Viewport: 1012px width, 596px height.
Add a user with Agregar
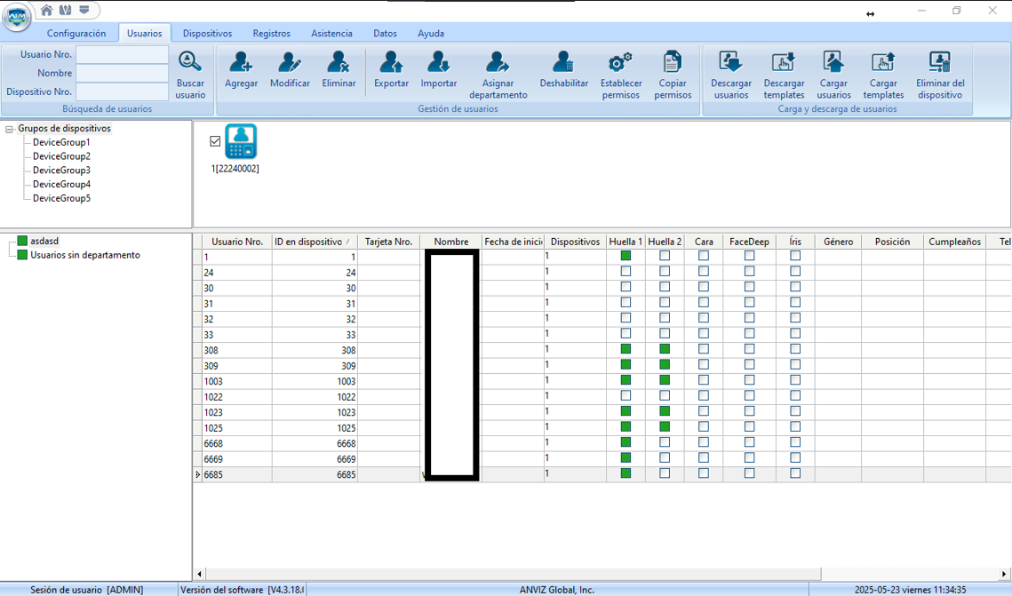click(242, 70)
